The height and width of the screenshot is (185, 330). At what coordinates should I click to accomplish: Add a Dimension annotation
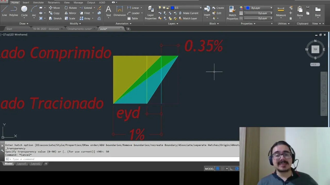[x=120, y=12]
